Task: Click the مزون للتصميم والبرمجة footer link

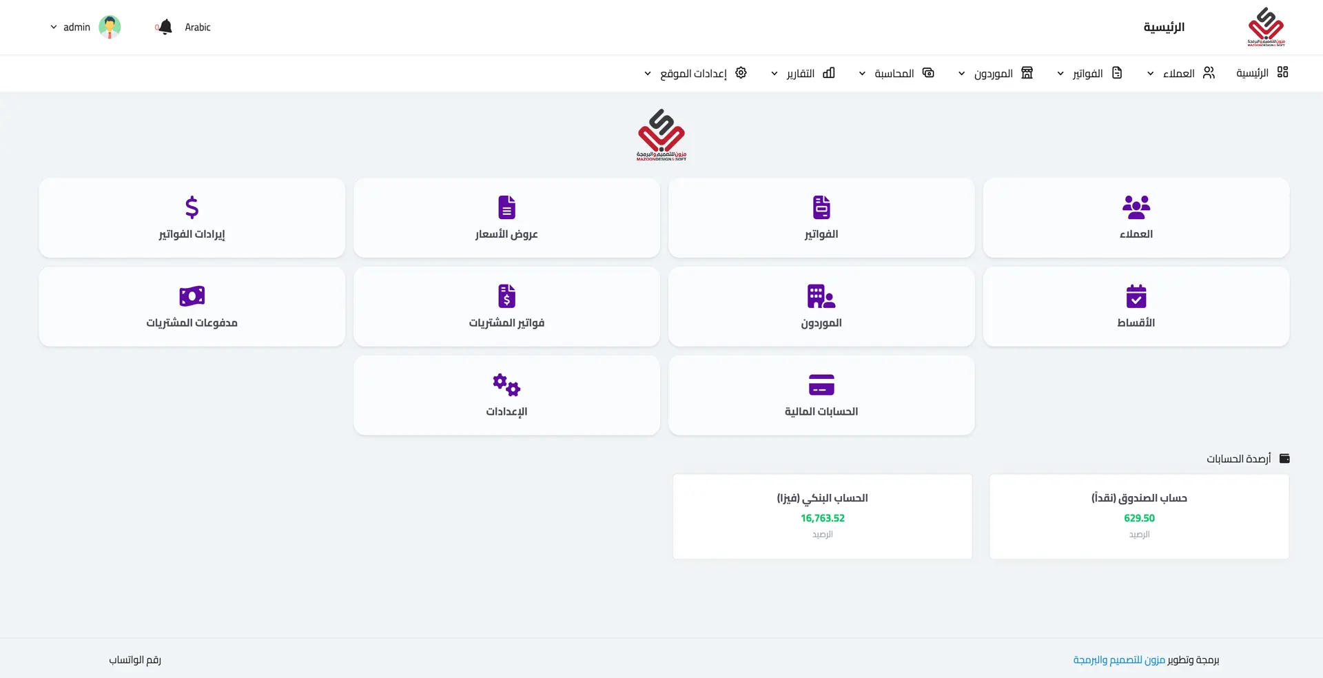Action: (1119, 659)
